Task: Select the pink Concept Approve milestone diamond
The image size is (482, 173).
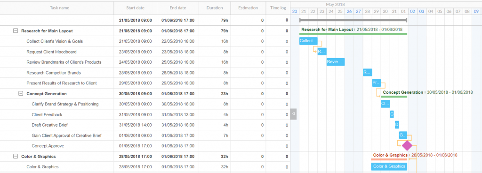Action: [407, 145]
